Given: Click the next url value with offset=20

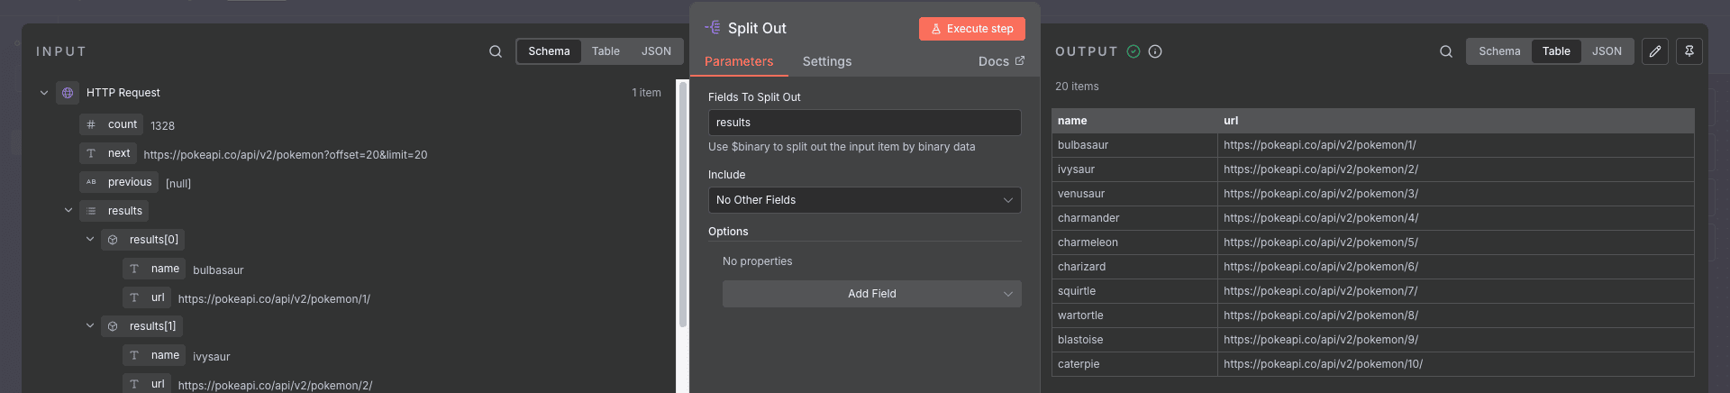Looking at the screenshot, I should click(x=286, y=155).
